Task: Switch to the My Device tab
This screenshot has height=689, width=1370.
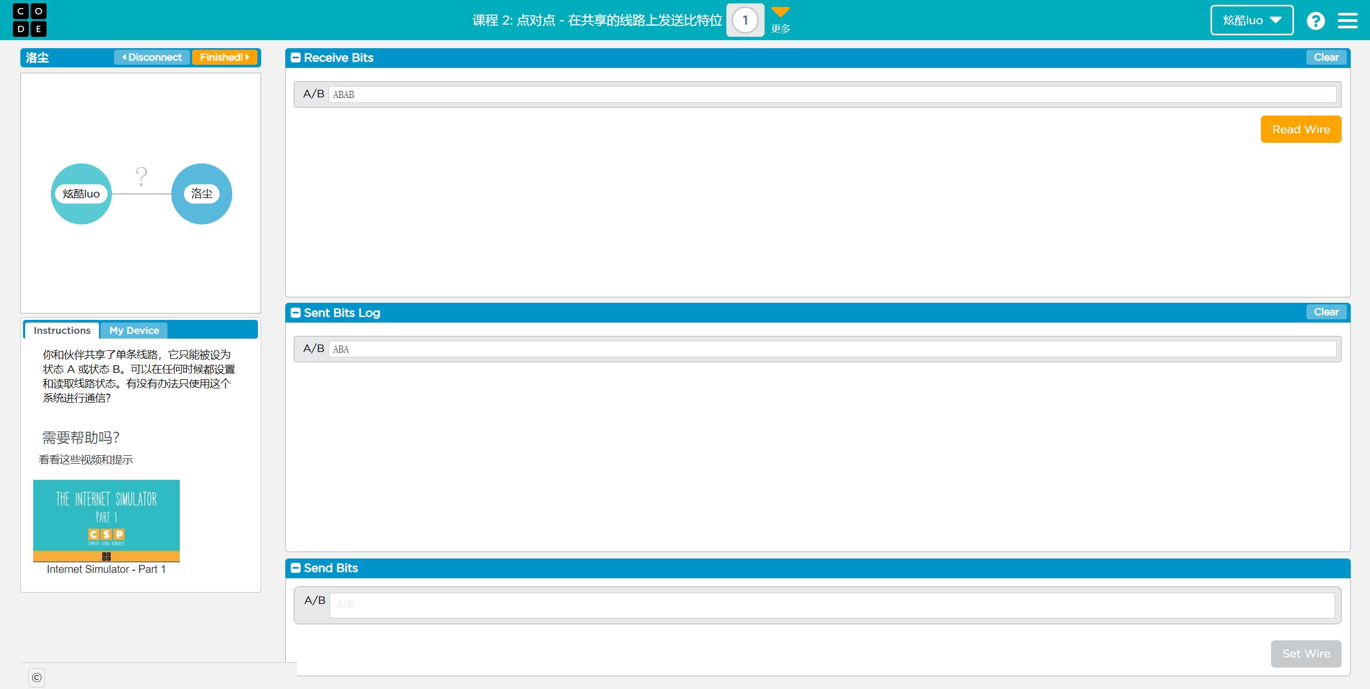Action: click(134, 331)
